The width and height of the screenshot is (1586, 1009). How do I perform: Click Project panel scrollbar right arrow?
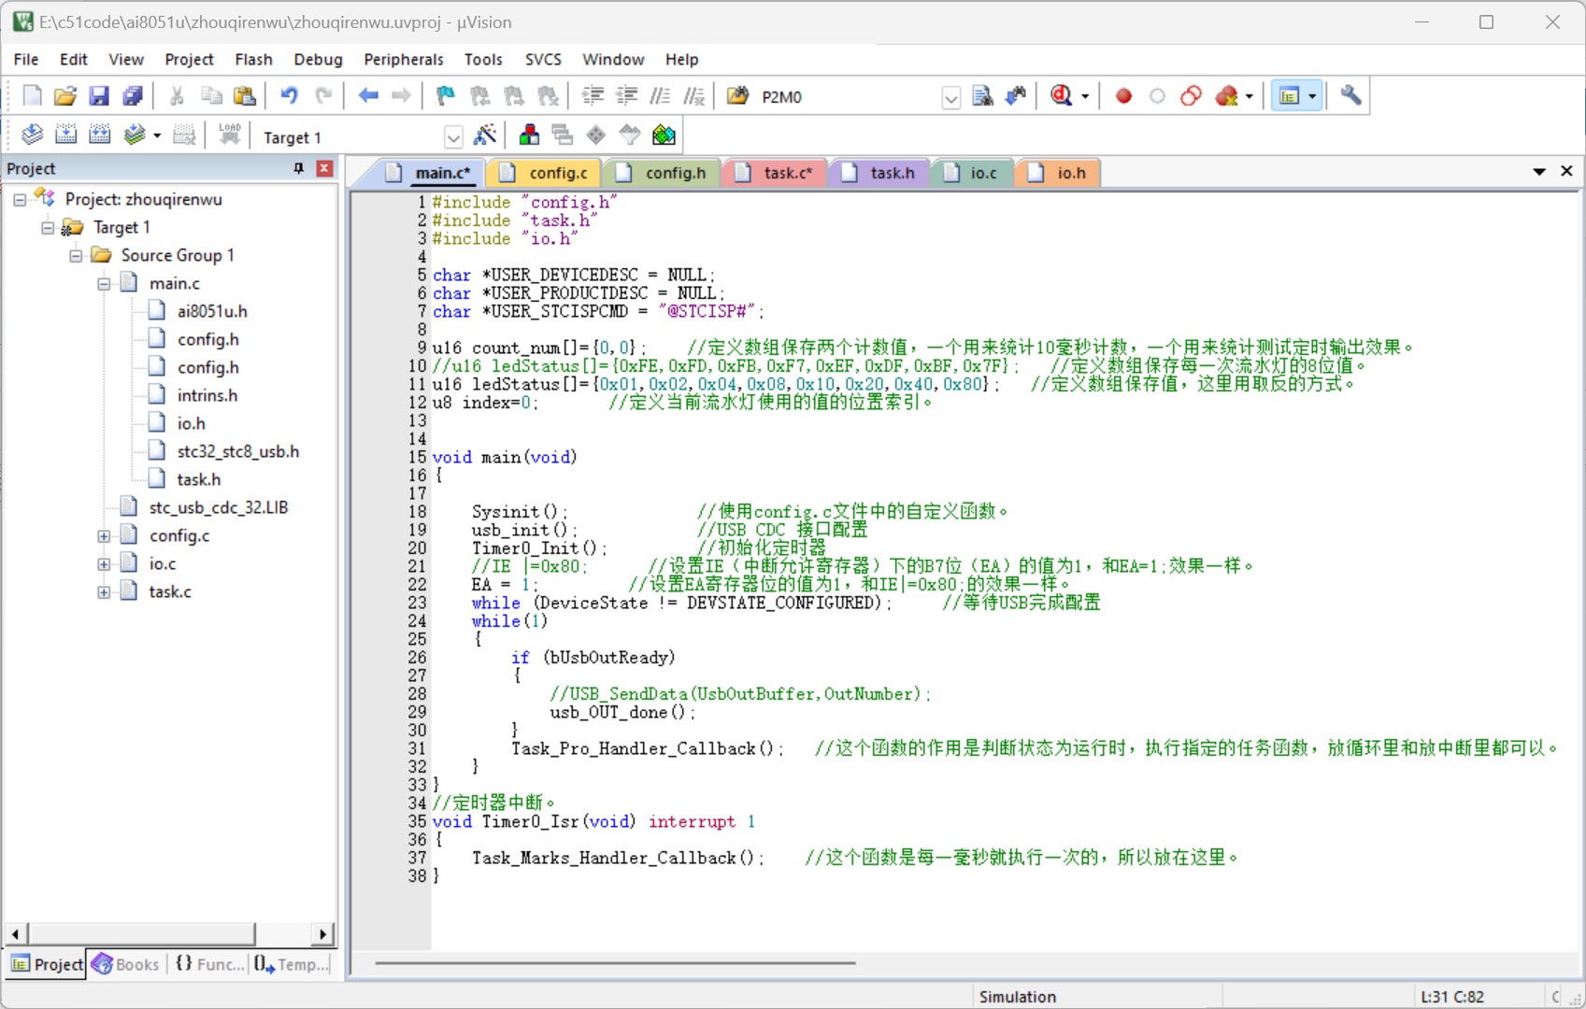click(322, 933)
